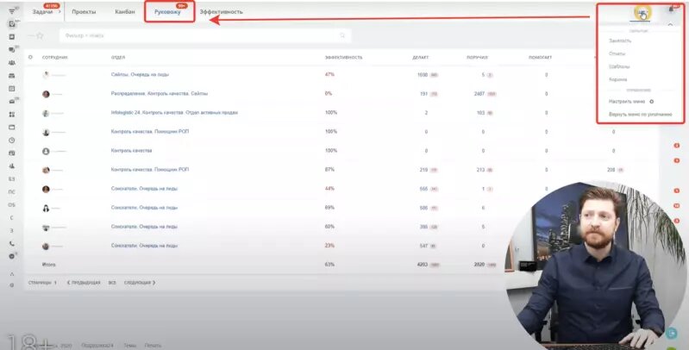Open the hamburger menu icon atop left sidebar
This screenshot has height=350, width=689.
12,11
